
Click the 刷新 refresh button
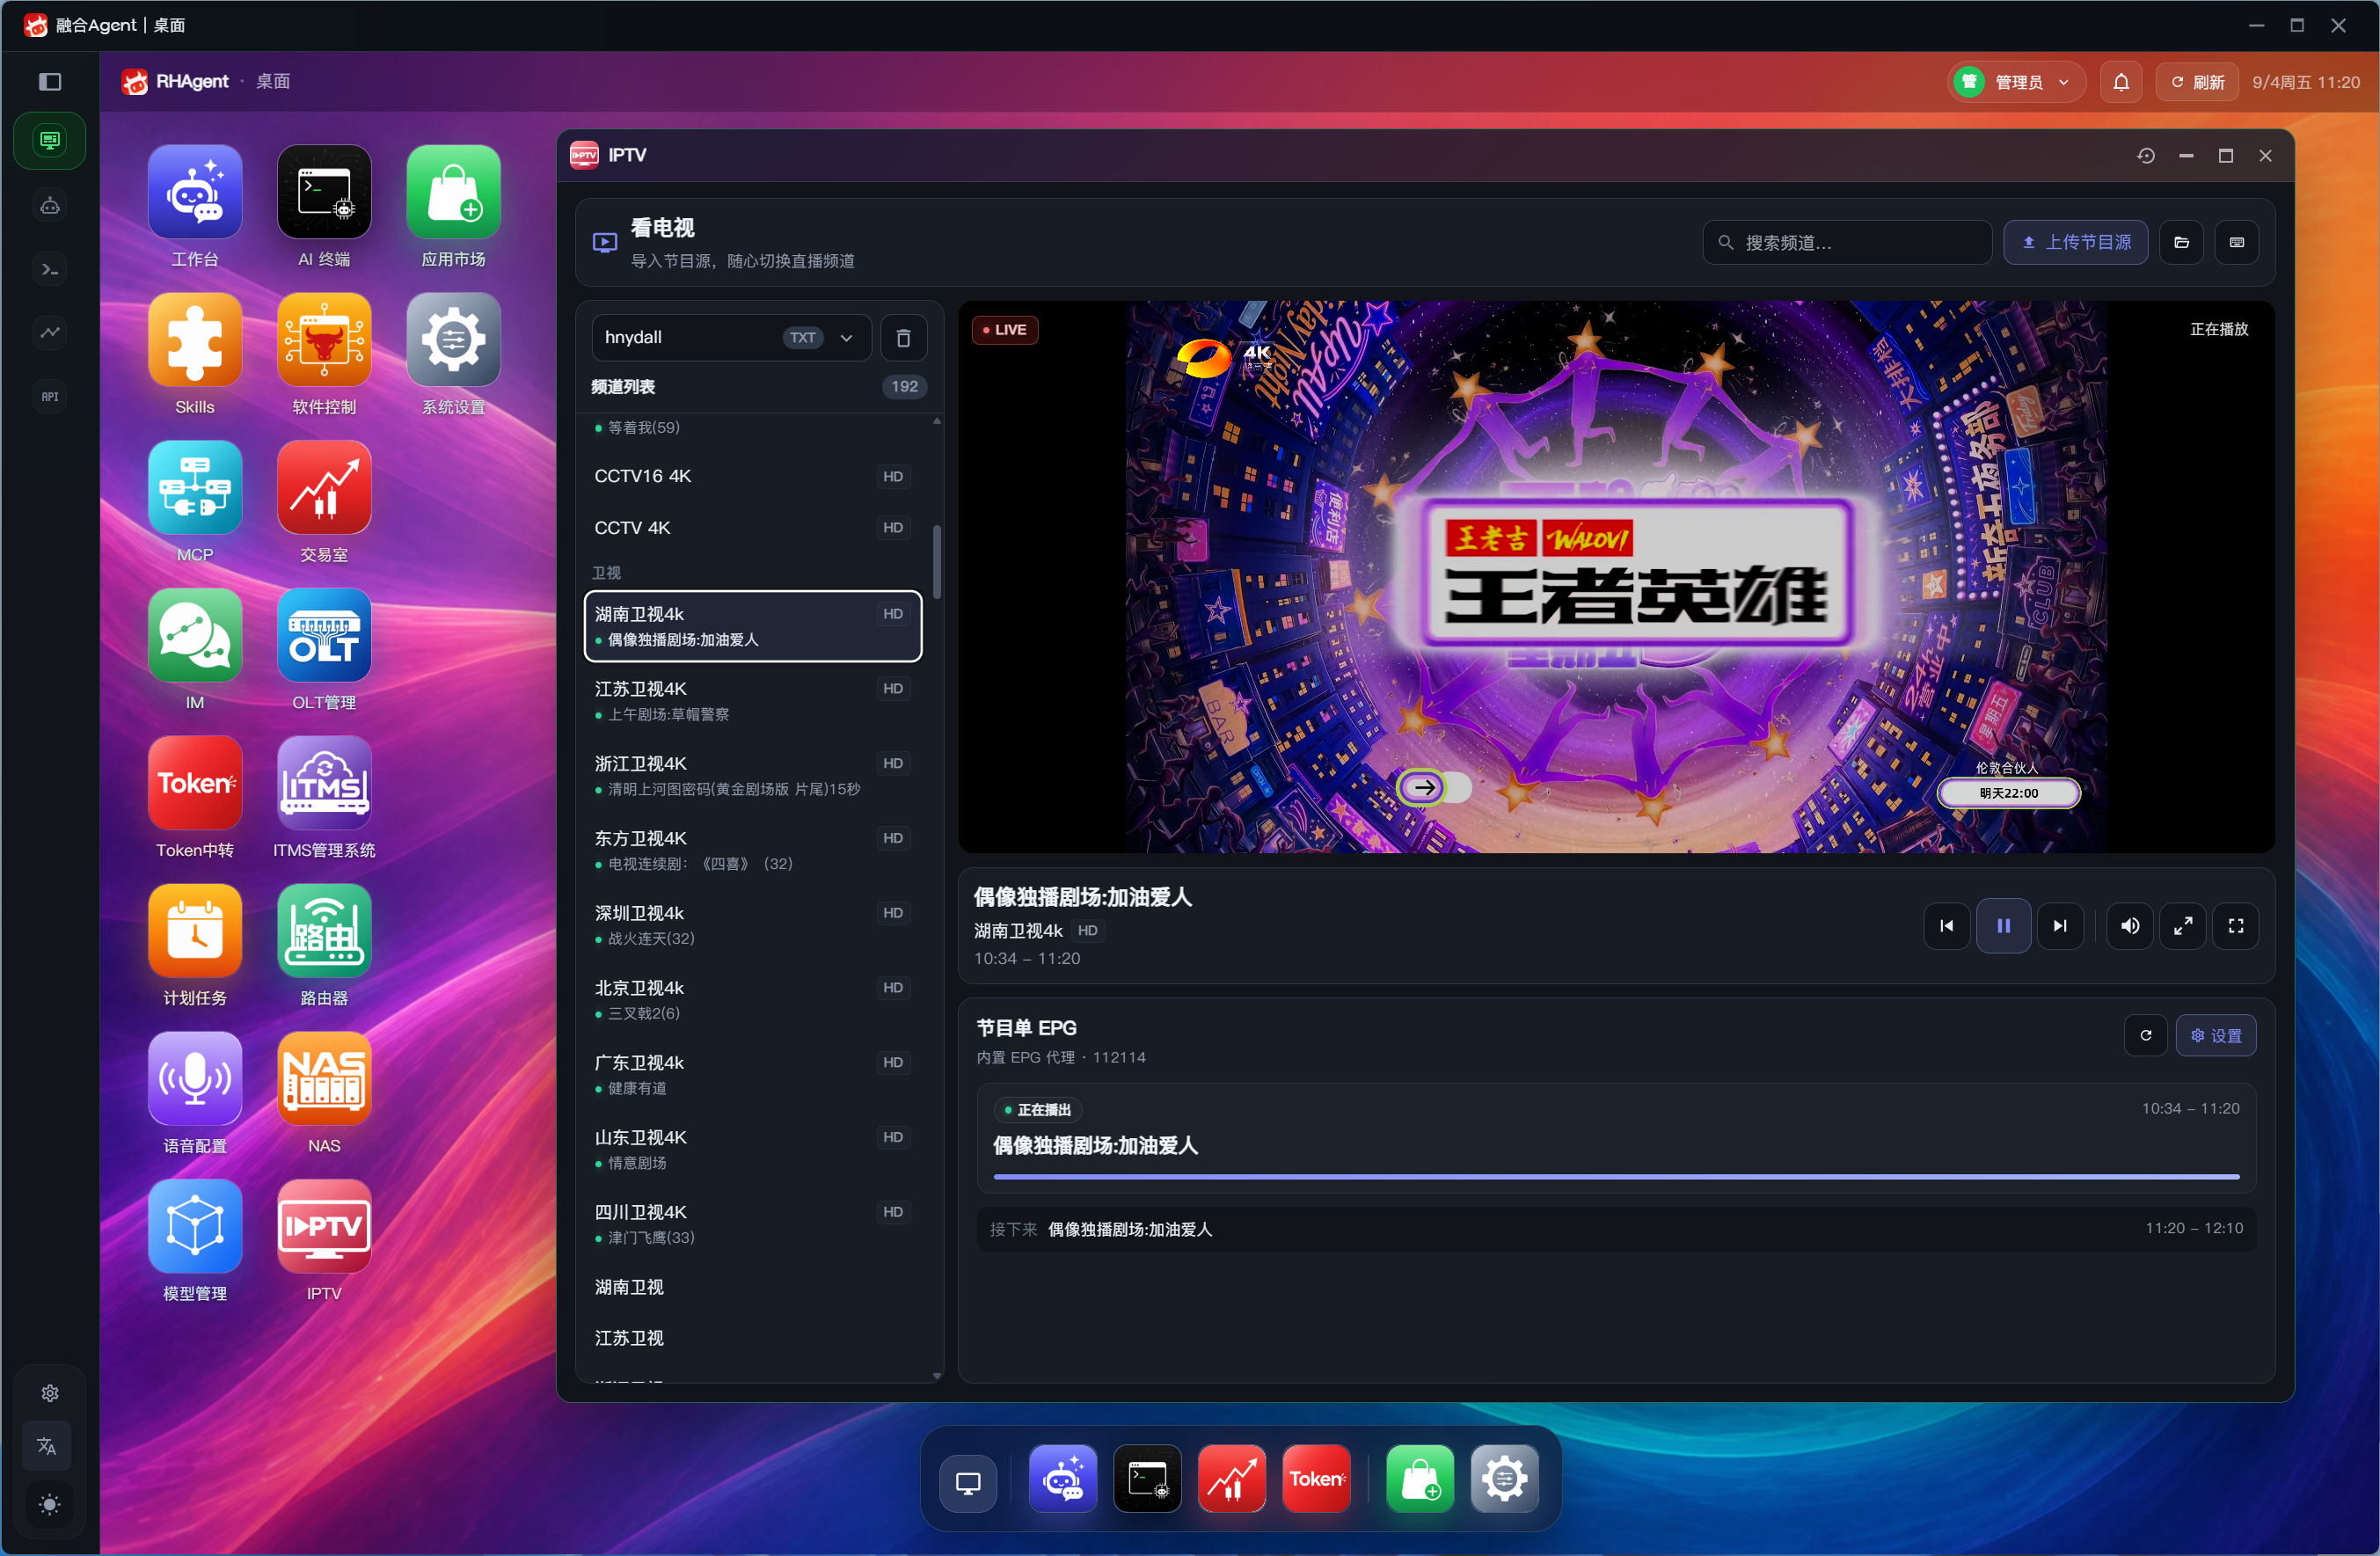[2197, 82]
